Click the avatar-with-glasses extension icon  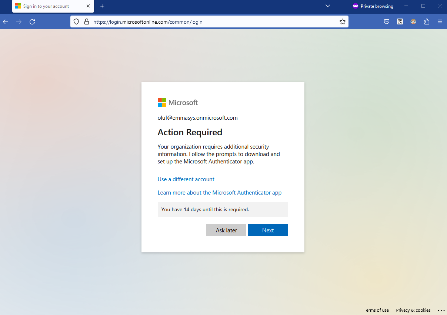[413, 22]
